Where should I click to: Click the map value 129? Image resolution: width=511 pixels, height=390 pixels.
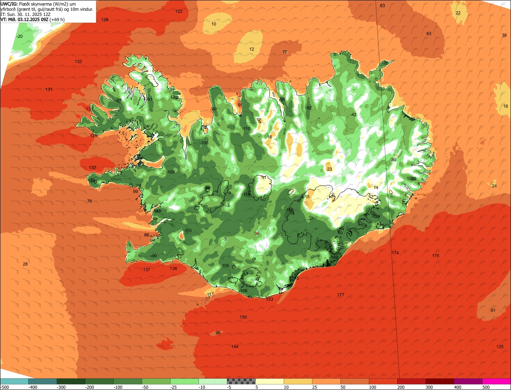105,20
